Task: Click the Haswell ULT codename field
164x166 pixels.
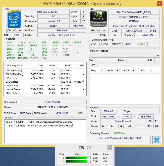Action: click(53, 21)
